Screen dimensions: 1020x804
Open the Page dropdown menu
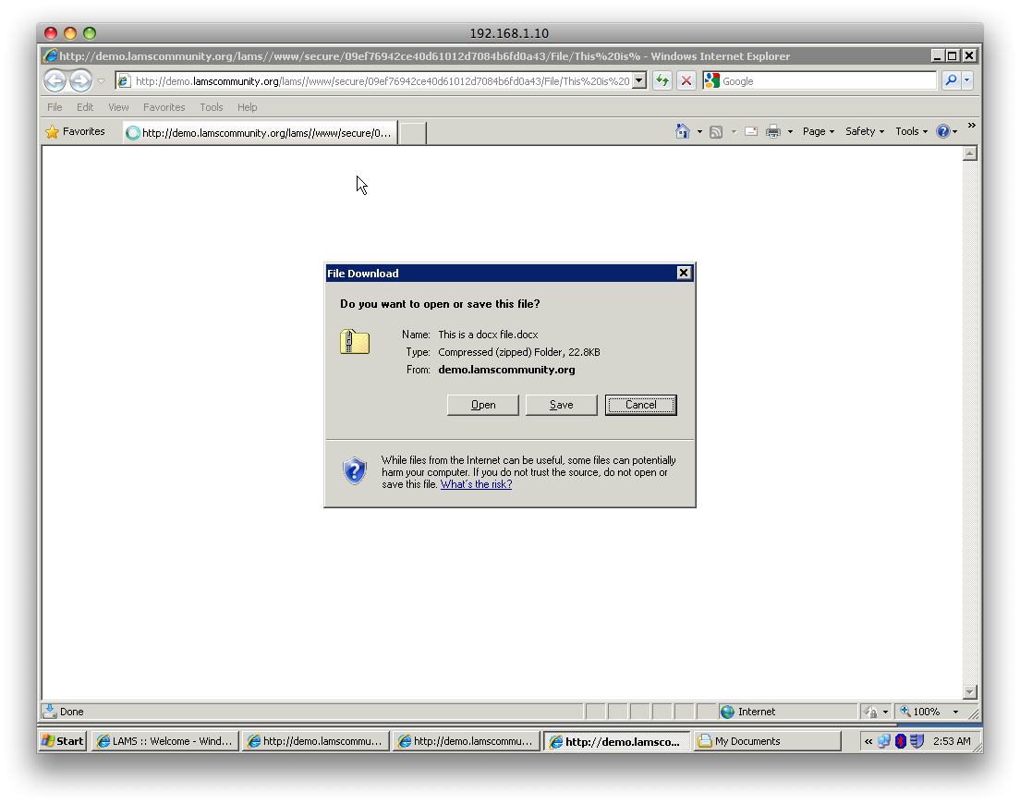point(818,131)
